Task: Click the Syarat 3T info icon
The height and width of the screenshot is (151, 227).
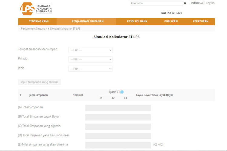Action: pos(122,92)
